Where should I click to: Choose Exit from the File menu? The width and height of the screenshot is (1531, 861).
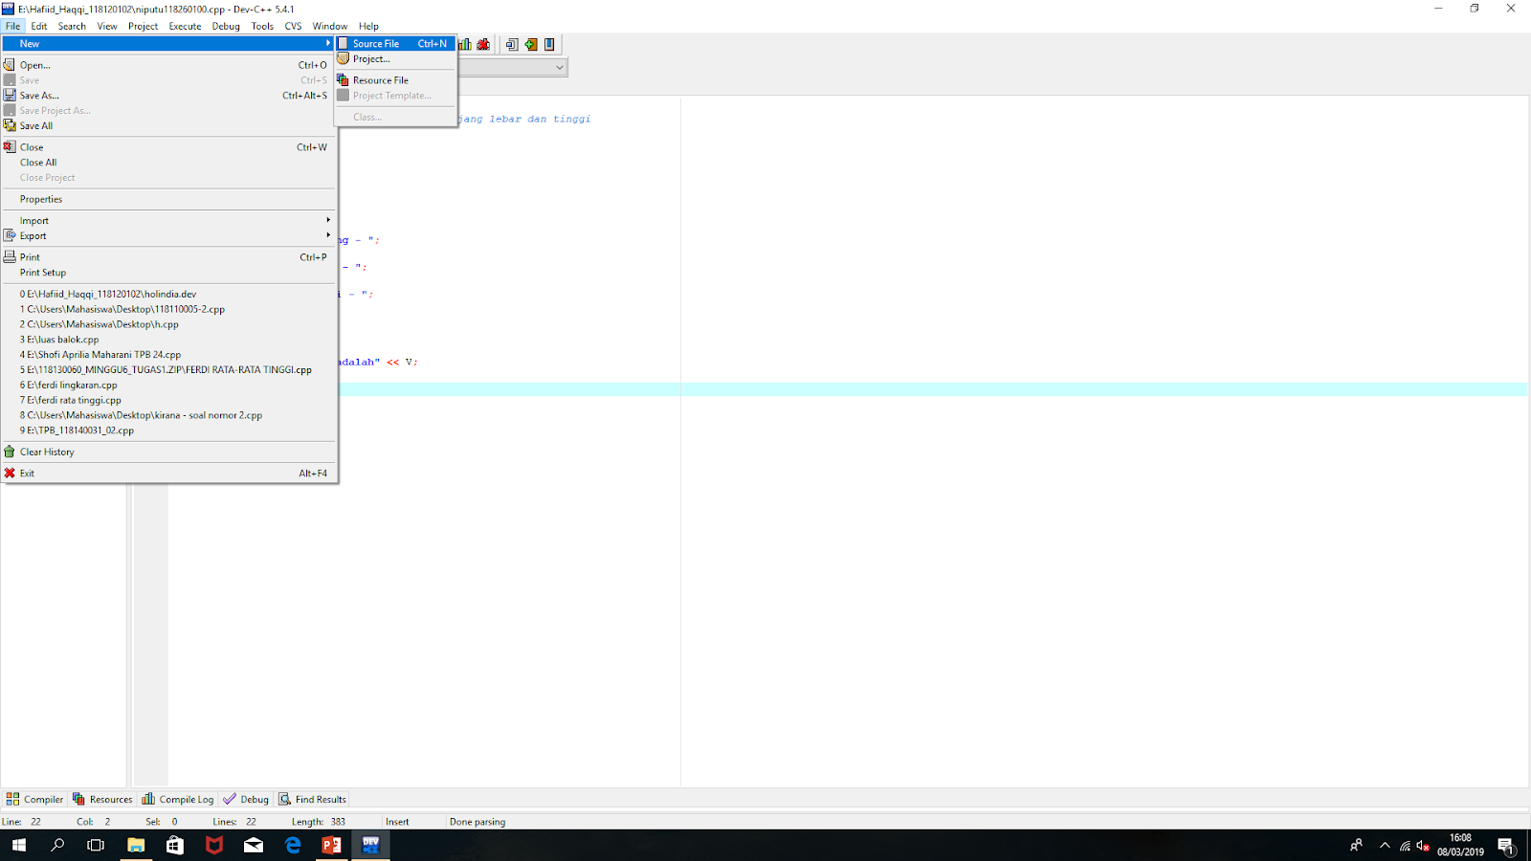click(168, 474)
